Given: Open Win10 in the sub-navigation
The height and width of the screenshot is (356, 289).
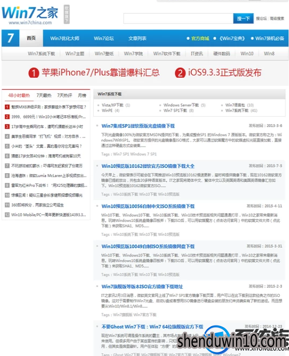Looking at the screenshot, I should pos(247,53).
